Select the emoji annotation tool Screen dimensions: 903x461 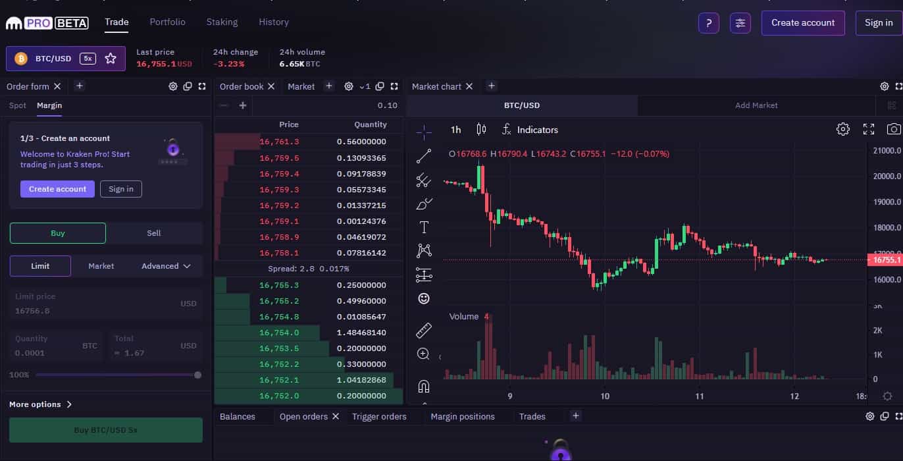[x=424, y=298]
